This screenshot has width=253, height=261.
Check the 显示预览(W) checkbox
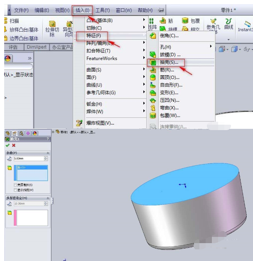(x=15, y=190)
